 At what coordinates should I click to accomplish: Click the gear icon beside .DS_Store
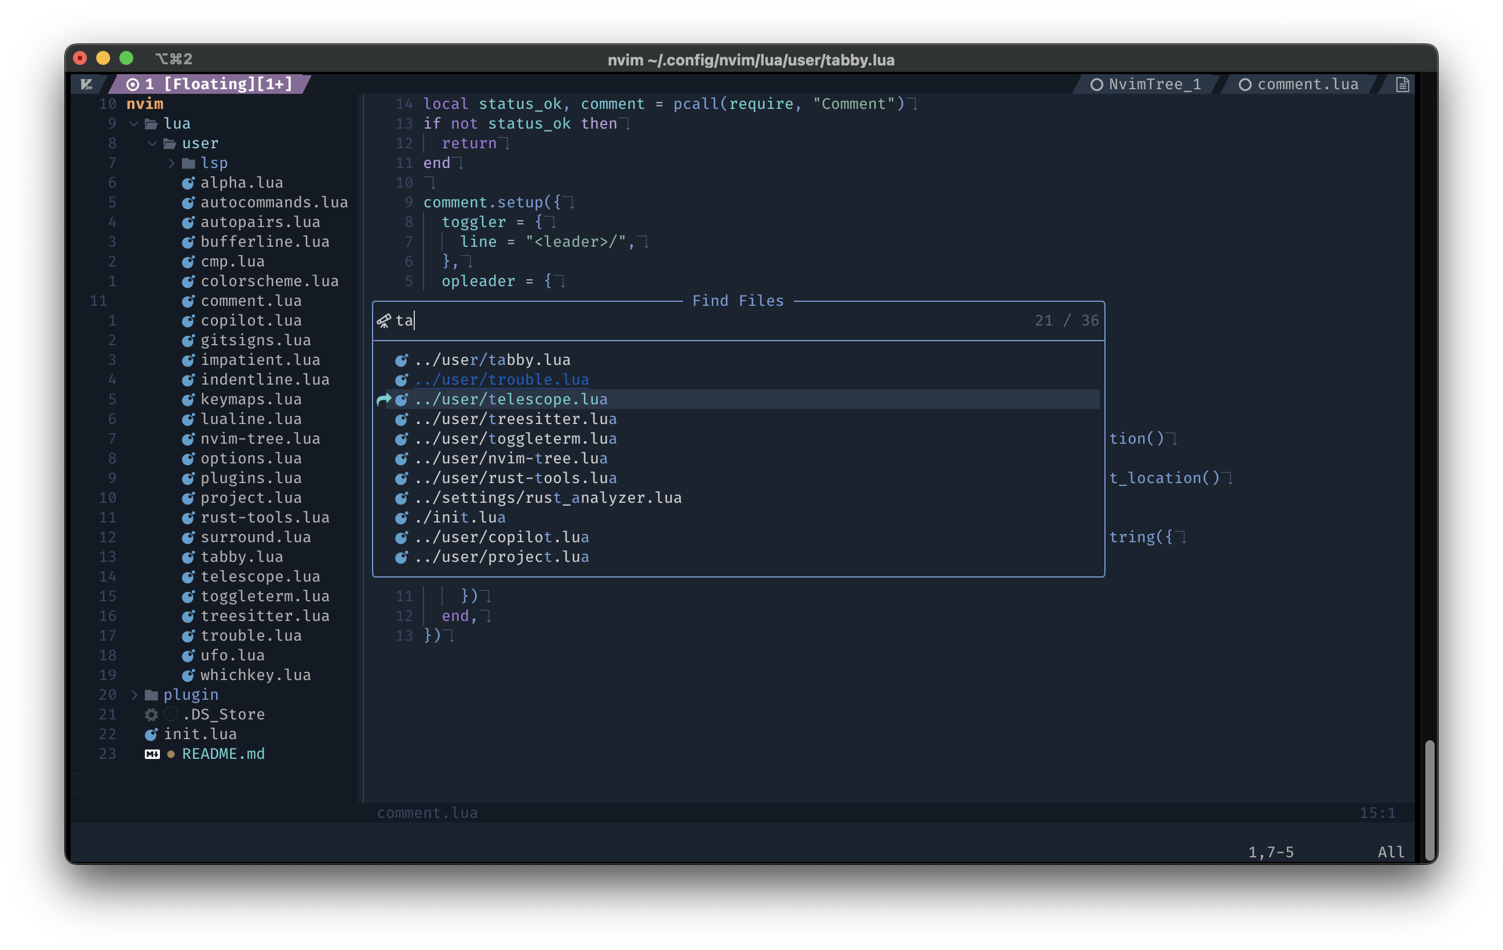pos(151,714)
